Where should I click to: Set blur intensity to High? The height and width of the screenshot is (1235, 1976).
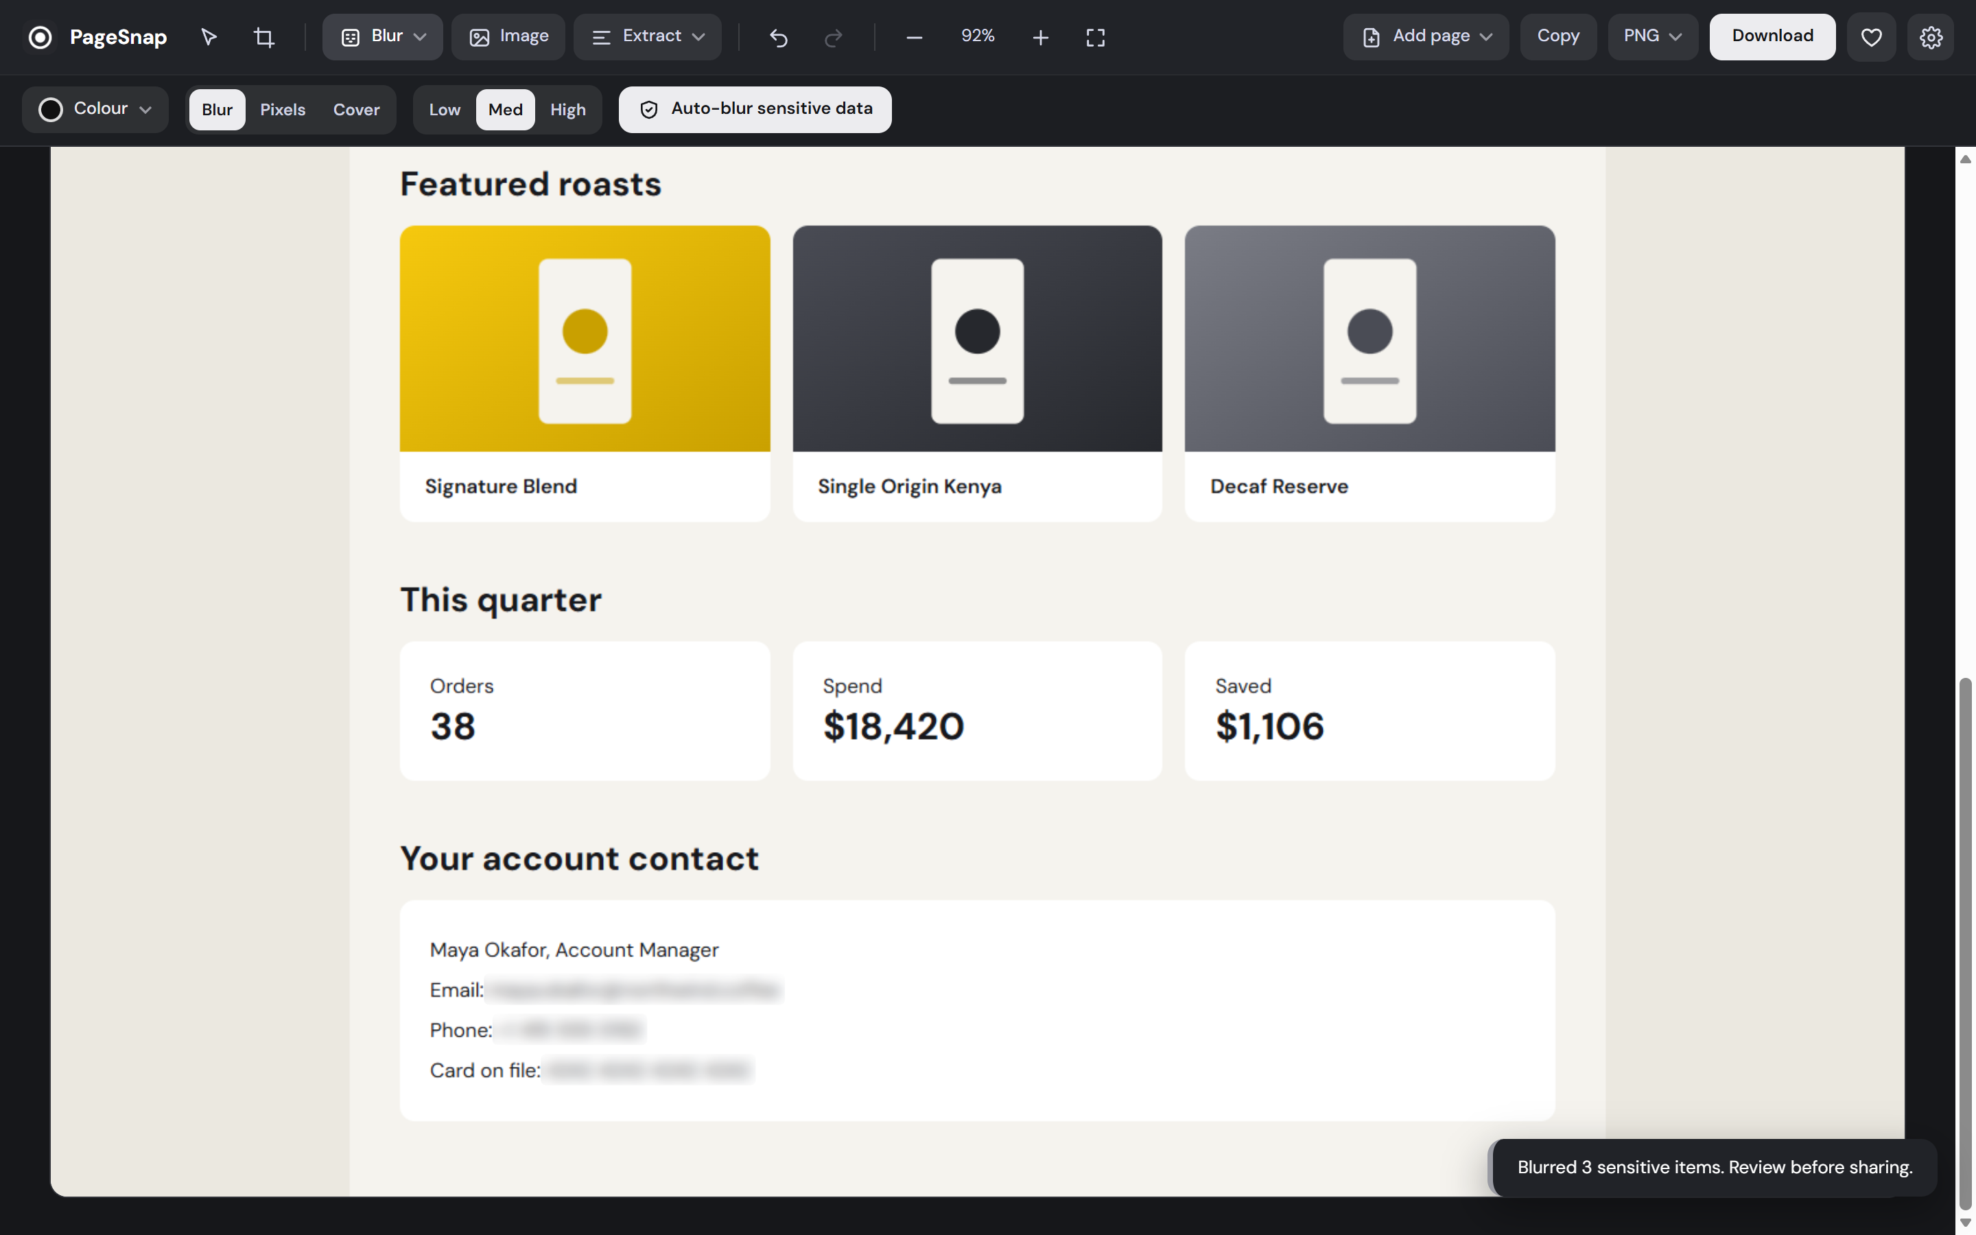(567, 110)
